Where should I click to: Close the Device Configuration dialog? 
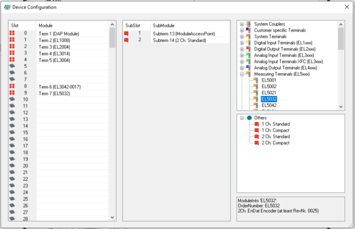tap(347, 7)
